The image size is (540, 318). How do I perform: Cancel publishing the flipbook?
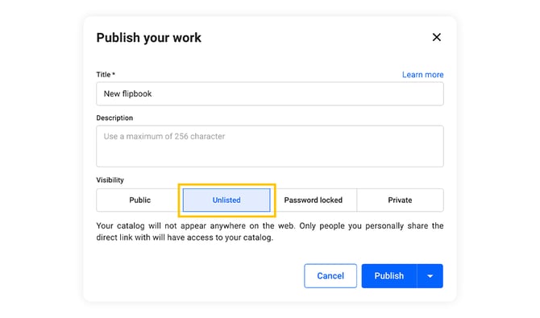[x=330, y=275]
